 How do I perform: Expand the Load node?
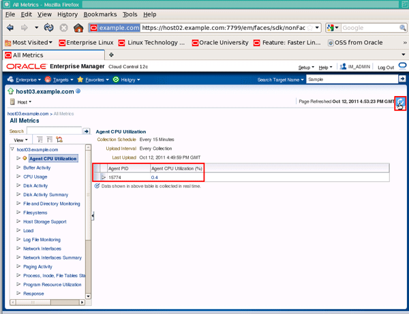pos(18,230)
